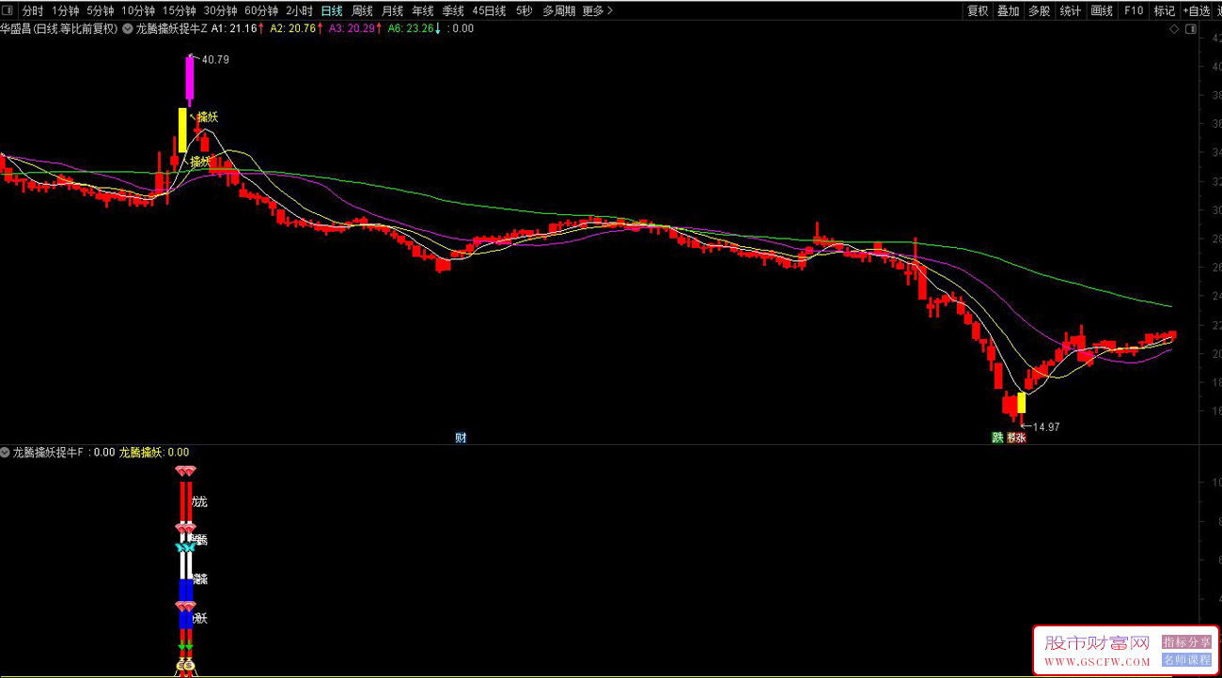Switch to the 分时 intraday view
This screenshot has height=678, width=1222.
point(32,11)
